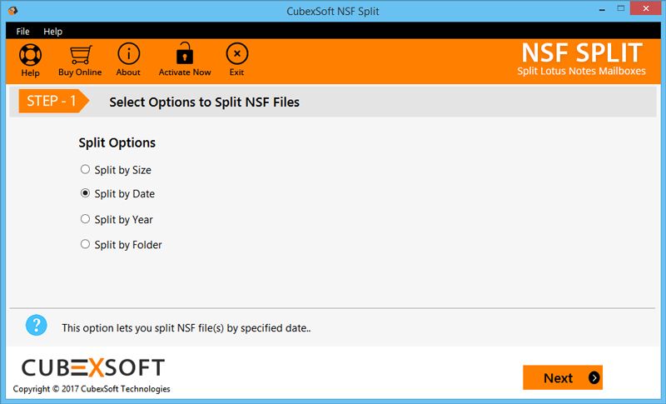Screen dimensions: 666x404
Task: Click the blue question mark hint icon
Action: click(36, 325)
